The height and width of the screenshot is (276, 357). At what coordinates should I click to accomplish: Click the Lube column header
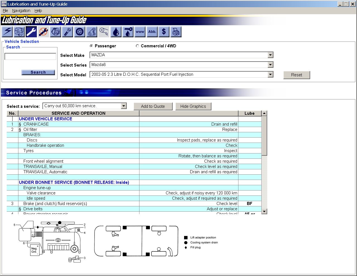pyautogui.click(x=250, y=113)
